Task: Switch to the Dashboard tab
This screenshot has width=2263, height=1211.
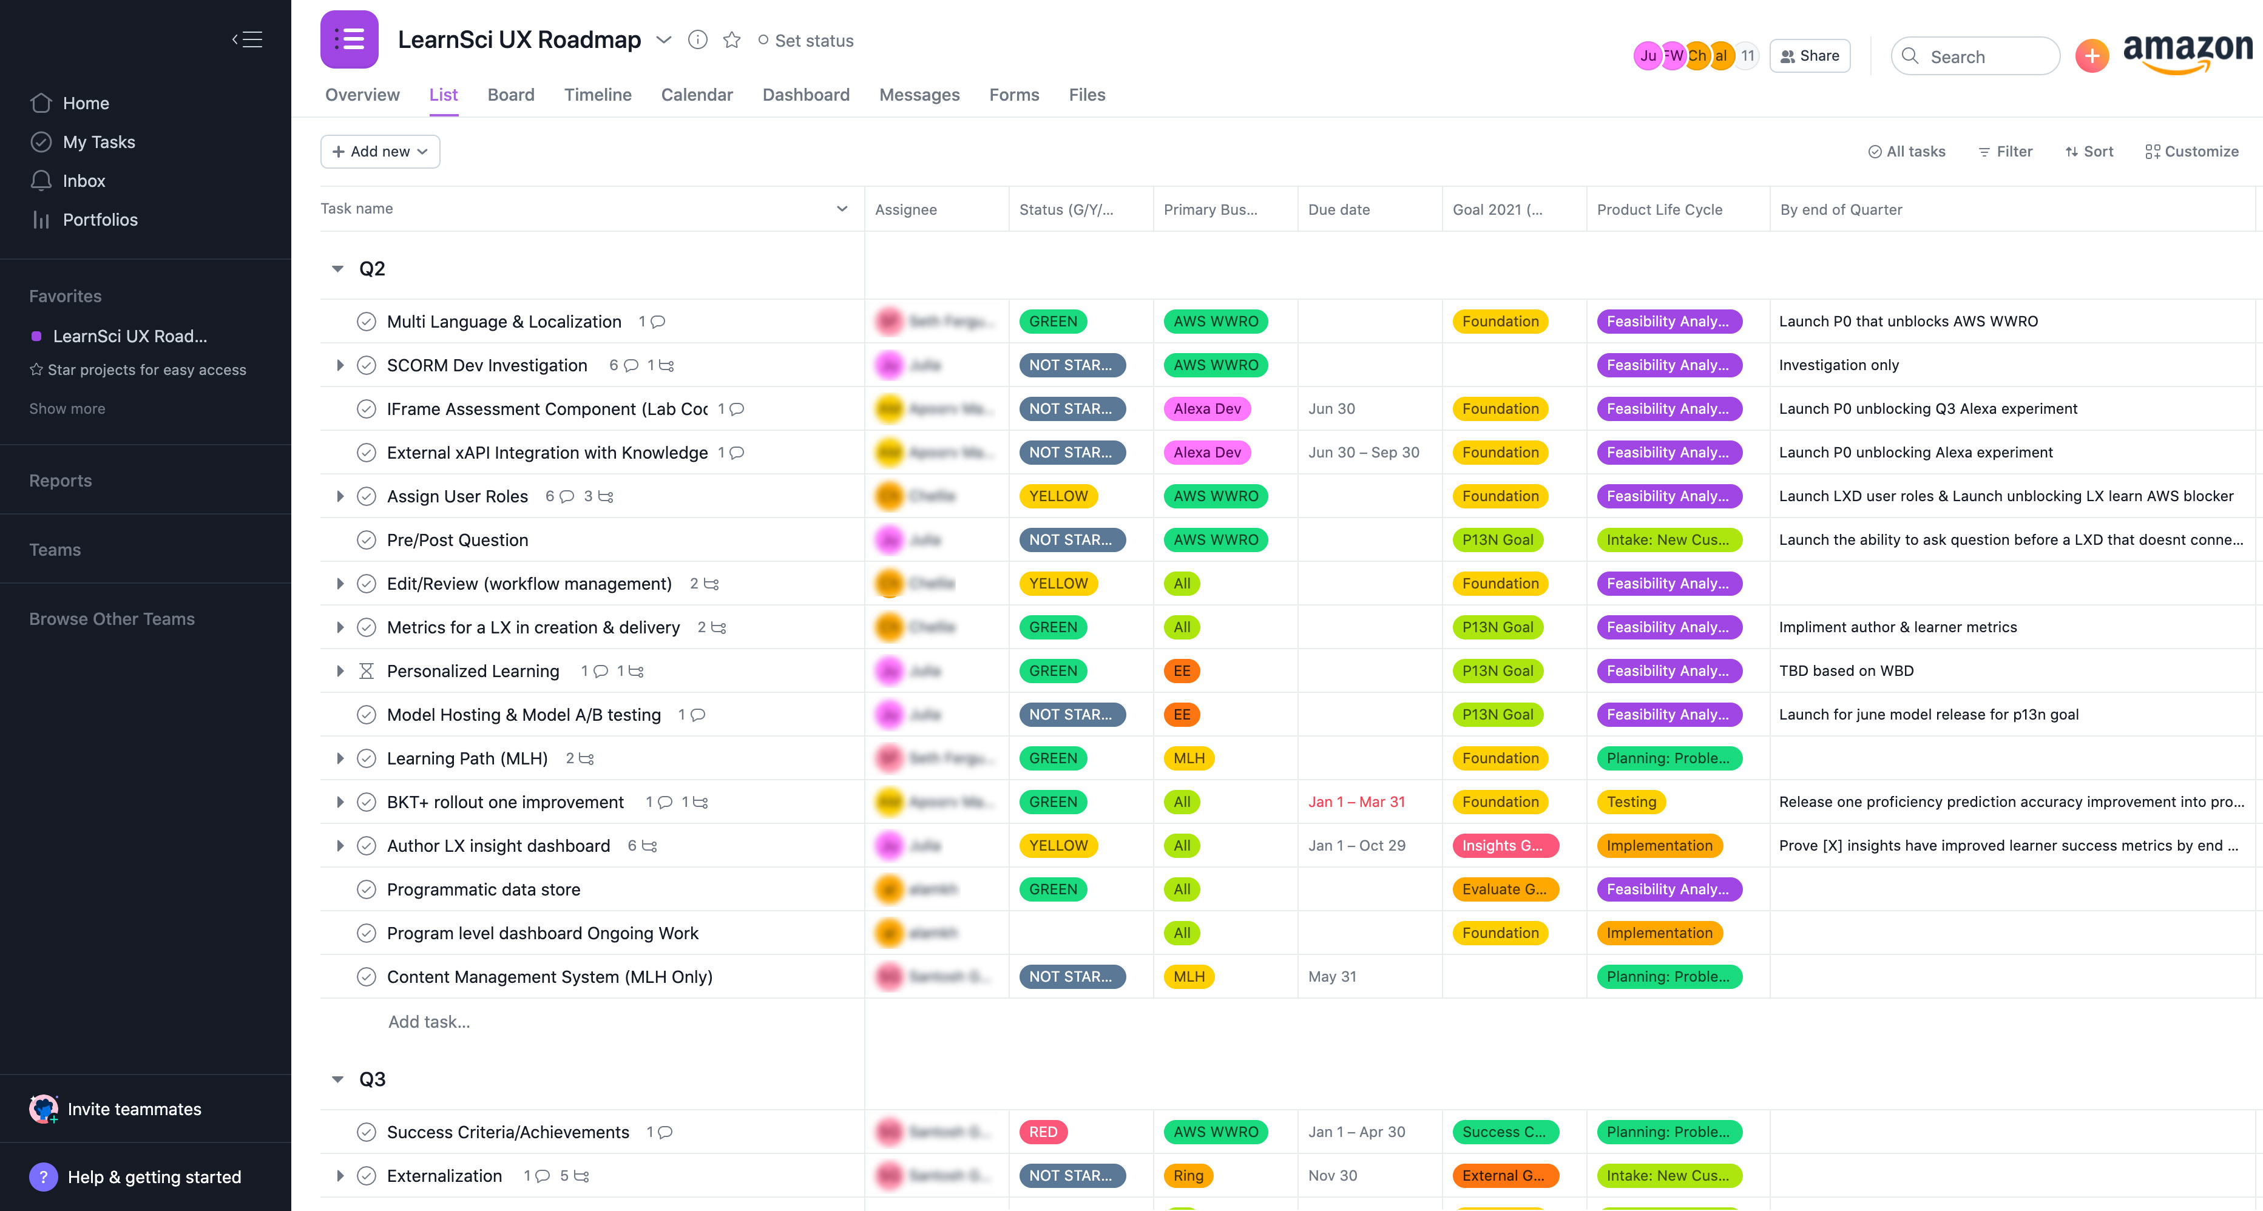Action: [x=805, y=95]
